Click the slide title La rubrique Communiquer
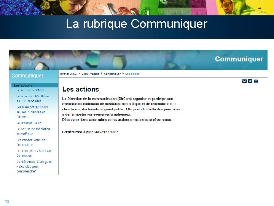The image size is (274, 206). point(137,24)
